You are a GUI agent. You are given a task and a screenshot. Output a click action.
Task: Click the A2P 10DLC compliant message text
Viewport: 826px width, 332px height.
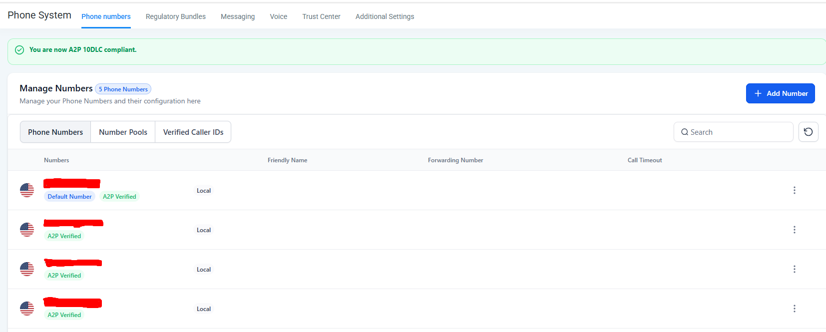pyautogui.click(x=83, y=50)
